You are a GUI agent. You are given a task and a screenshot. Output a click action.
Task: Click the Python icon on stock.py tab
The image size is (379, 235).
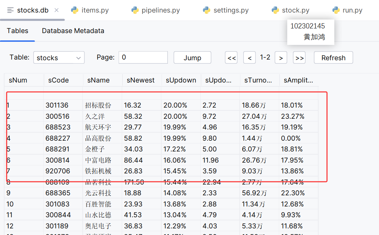[275, 10]
